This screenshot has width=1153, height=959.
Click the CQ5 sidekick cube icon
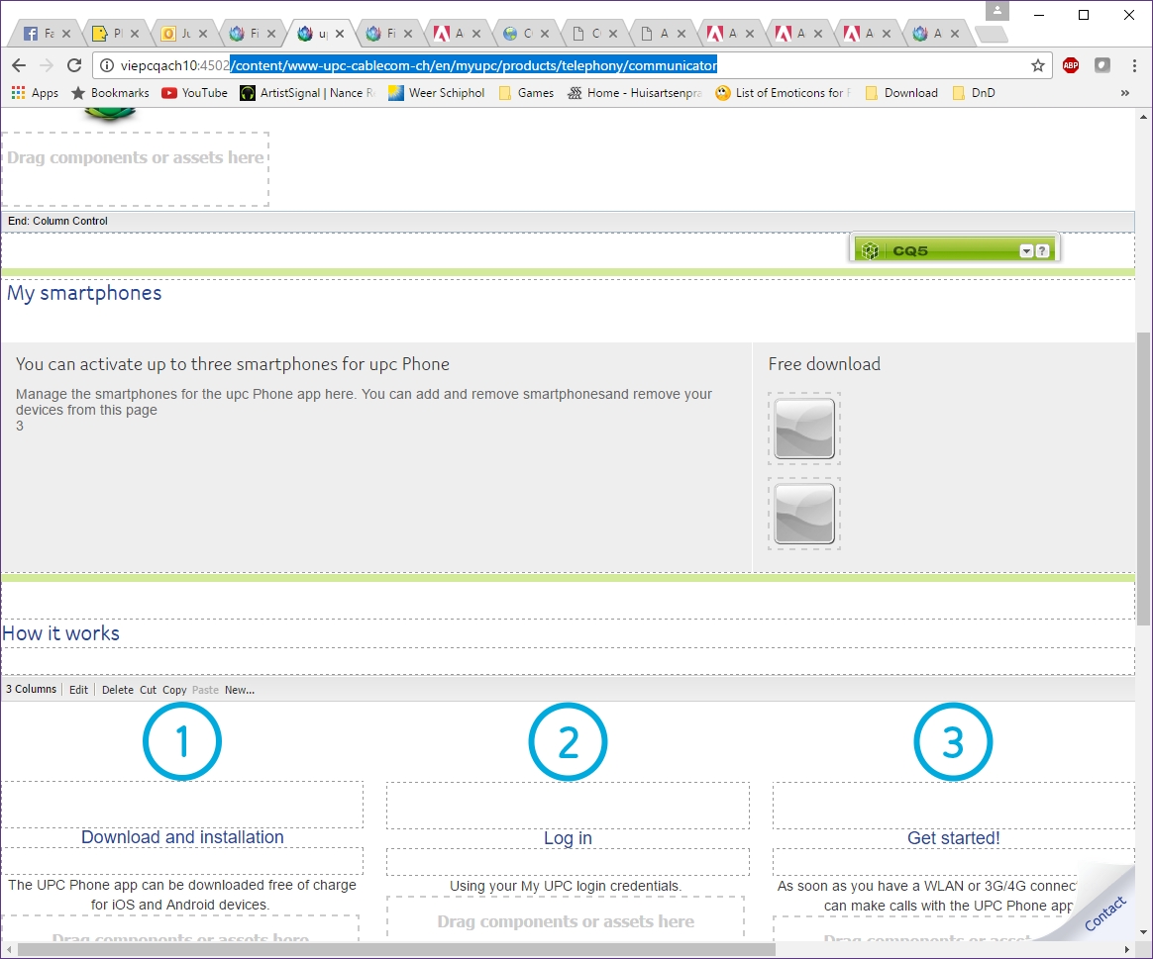tap(870, 250)
